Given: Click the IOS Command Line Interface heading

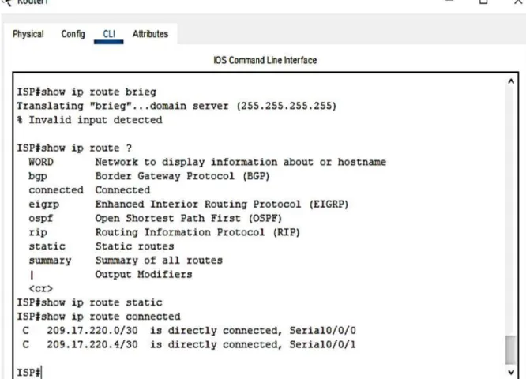Looking at the screenshot, I should 265,60.
